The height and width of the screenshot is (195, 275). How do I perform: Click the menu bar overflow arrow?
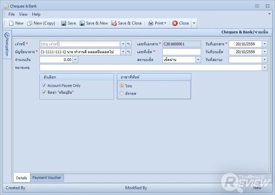click(269, 14)
